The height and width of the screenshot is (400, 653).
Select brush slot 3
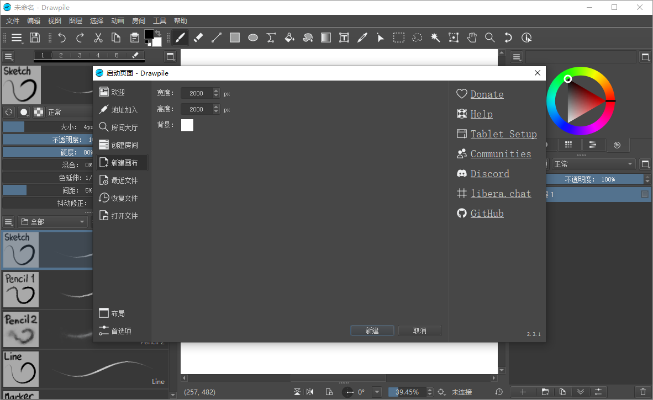point(80,55)
